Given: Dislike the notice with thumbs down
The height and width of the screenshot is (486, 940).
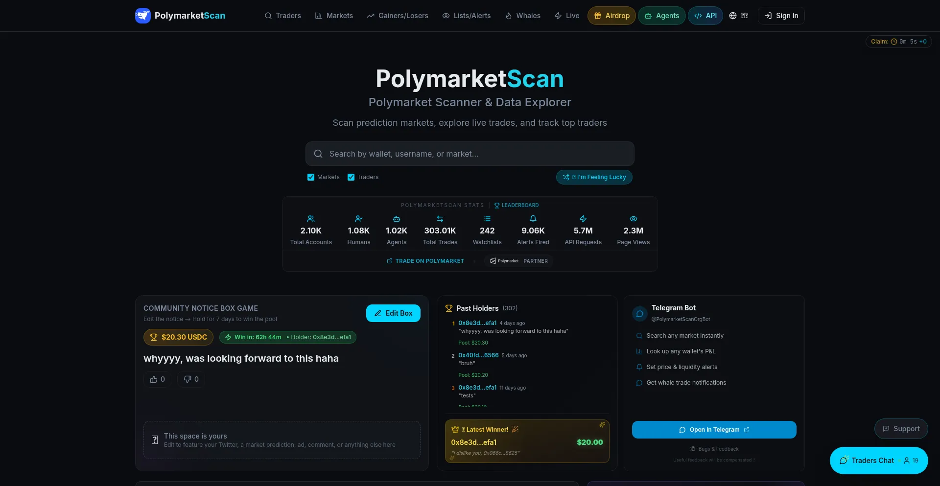Looking at the screenshot, I should (191, 379).
